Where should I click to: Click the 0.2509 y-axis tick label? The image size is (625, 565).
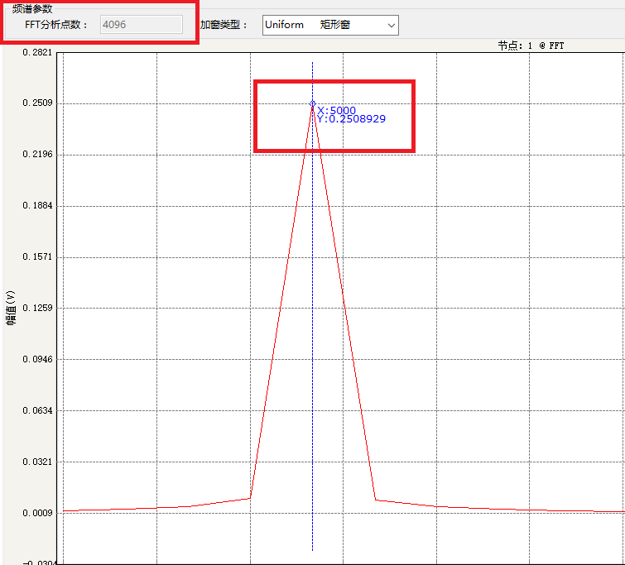(37, 103)
